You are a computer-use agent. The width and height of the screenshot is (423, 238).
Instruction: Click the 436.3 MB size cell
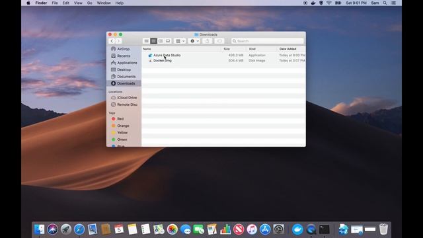coord(236,56)
